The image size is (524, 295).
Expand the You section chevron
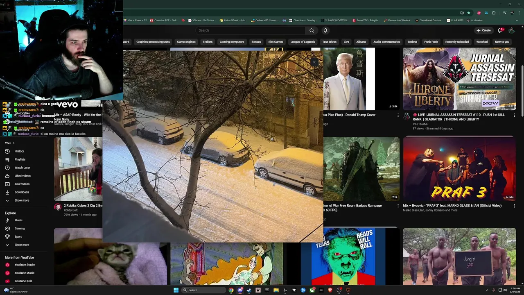[14, 143]
